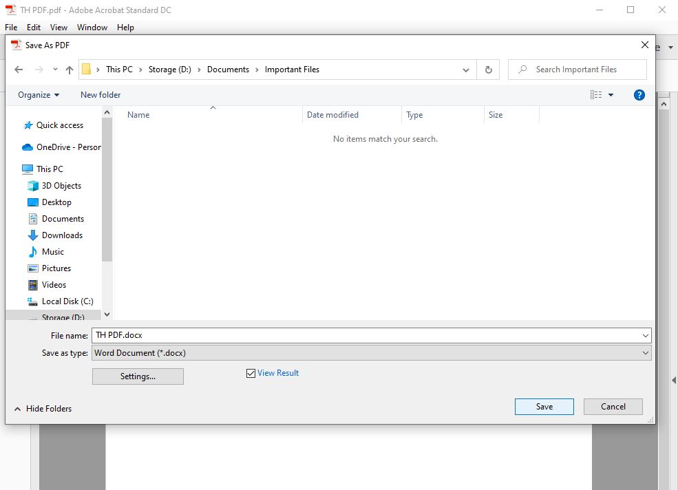678x490 pixels.
Task: Navigate up to the Documents folder
Action: 229,69
